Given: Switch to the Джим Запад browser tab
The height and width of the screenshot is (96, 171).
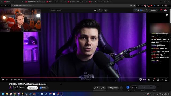Looking at the screenshot, I should tap(77, 2).
